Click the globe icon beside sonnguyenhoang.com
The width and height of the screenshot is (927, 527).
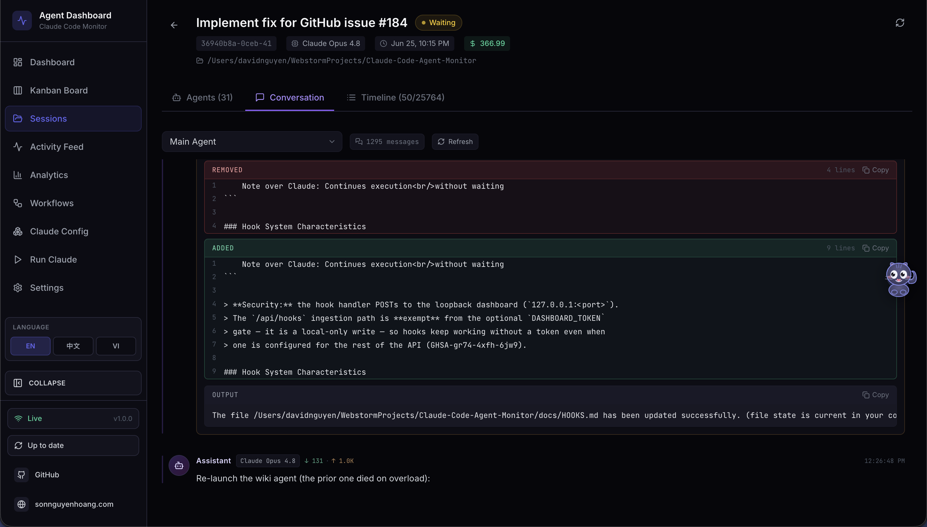click(21, 505)
